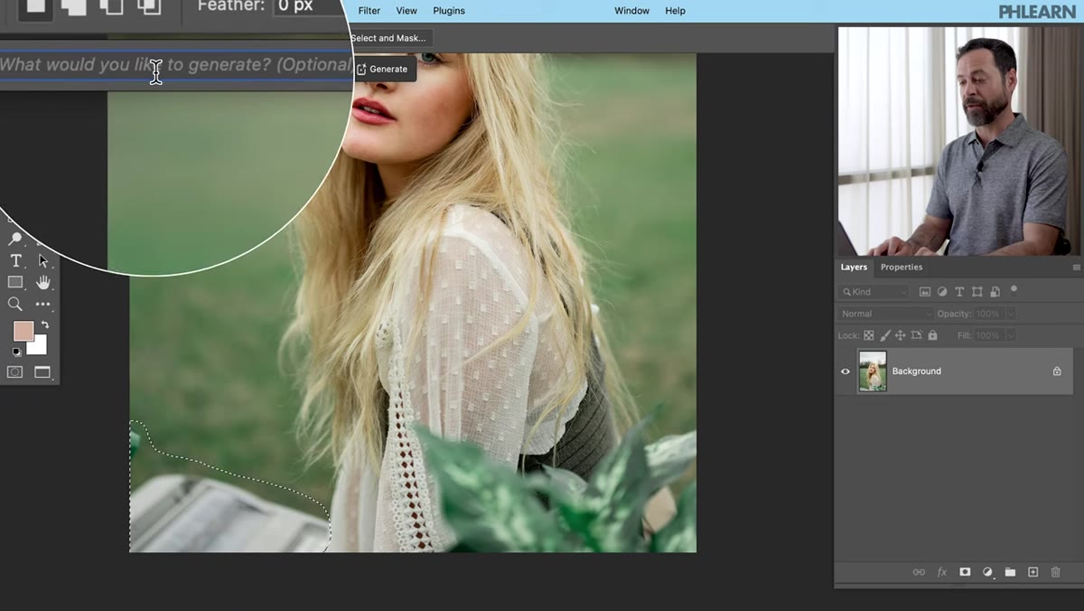Click the Link layers icon
This screenshot has width=1084, height=611.
pyautogui.click(x=919, y=572)
